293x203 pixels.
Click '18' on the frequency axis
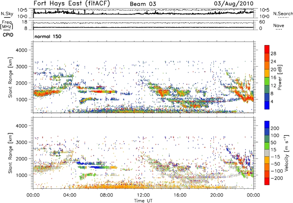(25, 22)
